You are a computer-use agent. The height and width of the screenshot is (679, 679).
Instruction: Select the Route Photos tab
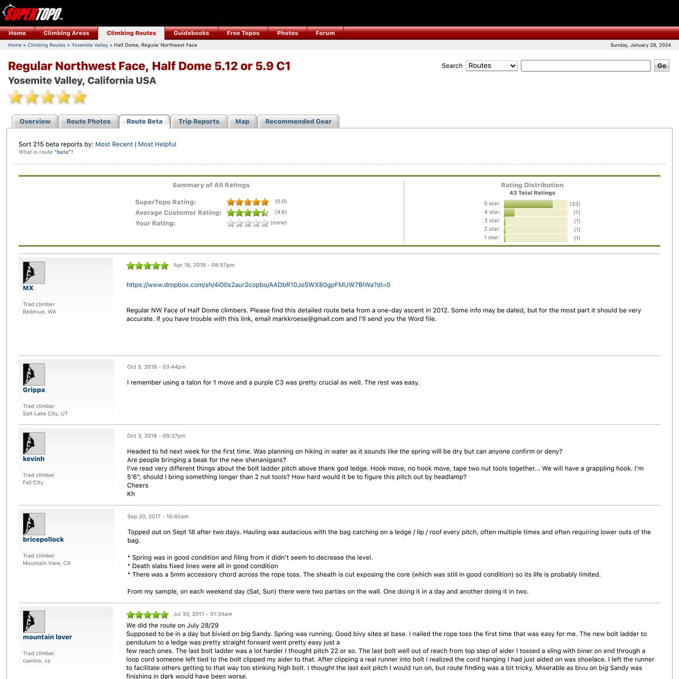[88, 122]
